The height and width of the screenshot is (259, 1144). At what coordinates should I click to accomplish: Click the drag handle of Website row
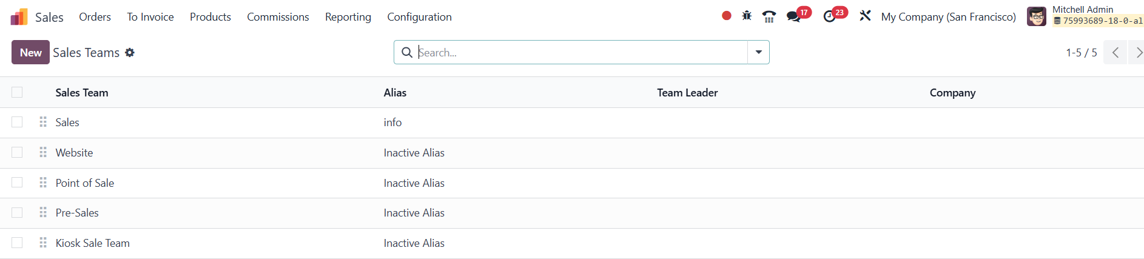[43, 152]
